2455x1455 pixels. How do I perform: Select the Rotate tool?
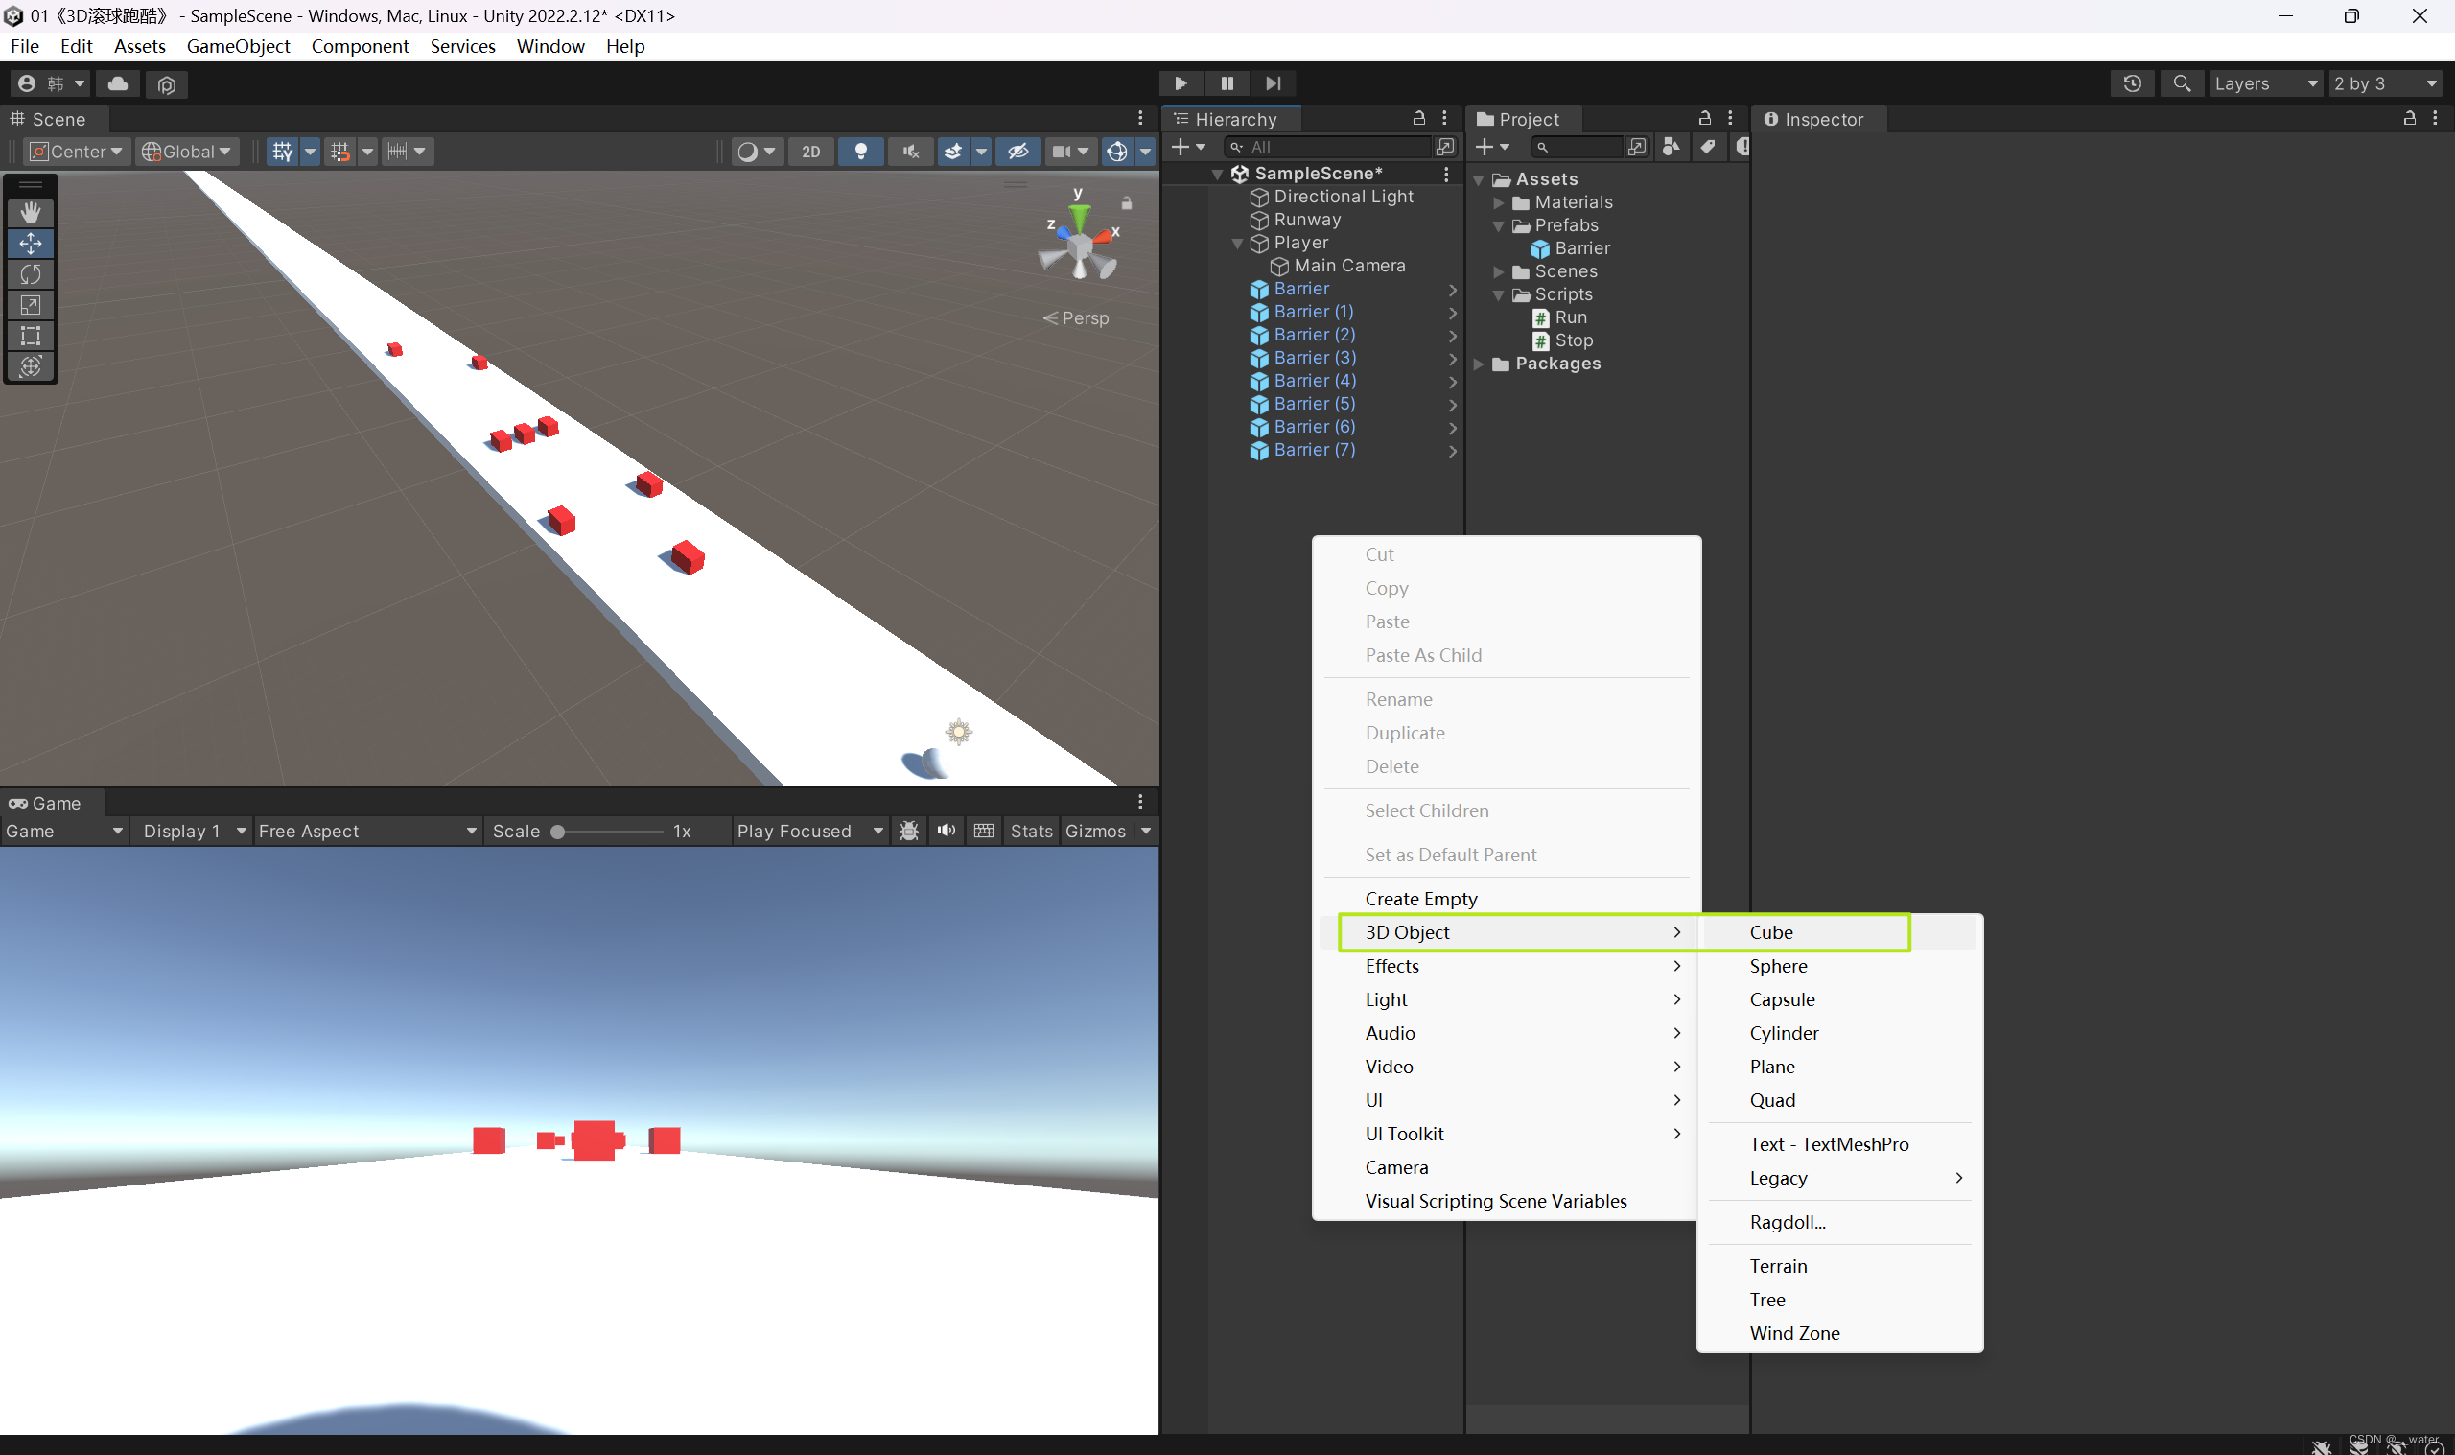pyautogui.click(x=31, y=273)
